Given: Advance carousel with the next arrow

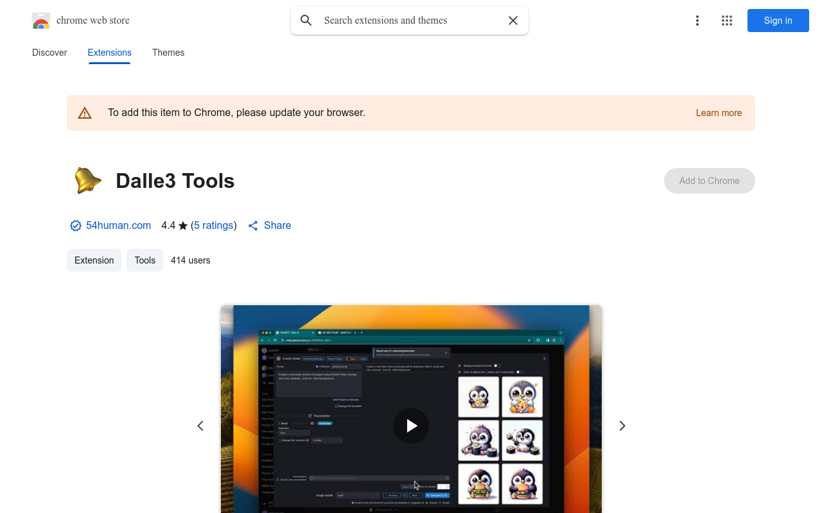Looking at the screenshot, I should pos(622,426).
